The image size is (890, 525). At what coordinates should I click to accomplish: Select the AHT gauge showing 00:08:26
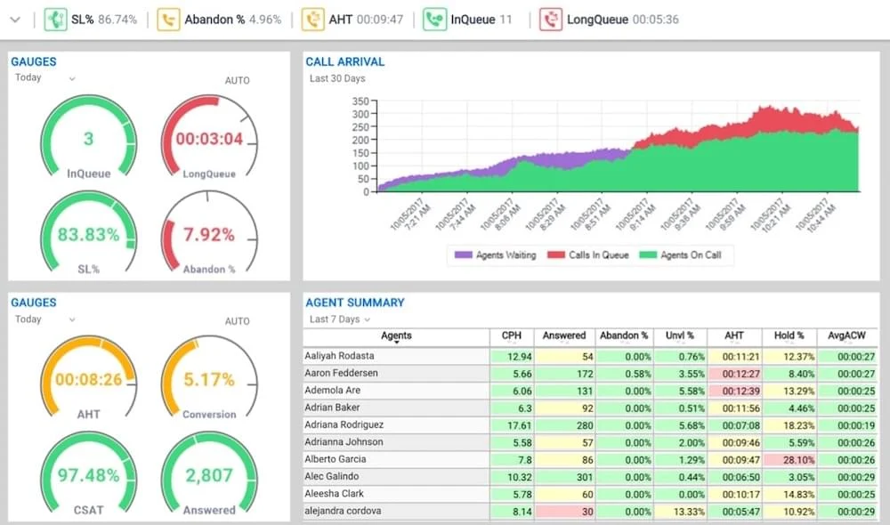[x=88, y=378]
